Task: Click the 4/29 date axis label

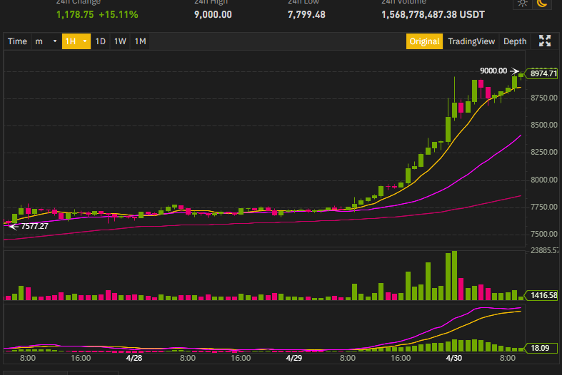Action: pyautogui.click(x=294, y=358)
